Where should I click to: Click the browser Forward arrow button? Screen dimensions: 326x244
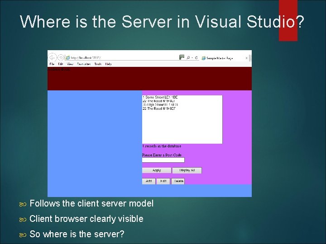point(61,57)
